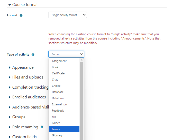Click the scrollbar up arrow in list
Image resolution: width=173 pixels, height=140 pixels.
coord(81,60)
